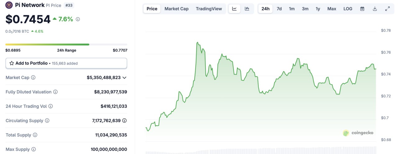Open the calendar date range picker
Viewport: 398px width, 154px height.
pyautogui.click(x=362, y=9)
